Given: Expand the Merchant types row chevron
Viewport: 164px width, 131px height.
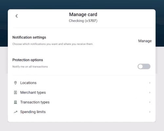Looking at the screenshot, I should tap(150, 92).
